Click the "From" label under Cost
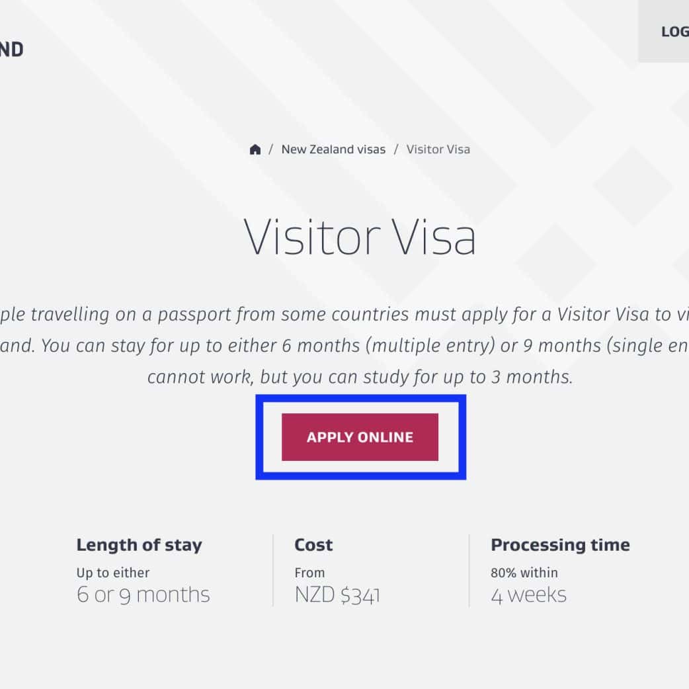This screenshot has height=689, width=689. pyautogui.click(x=309, y=573)
